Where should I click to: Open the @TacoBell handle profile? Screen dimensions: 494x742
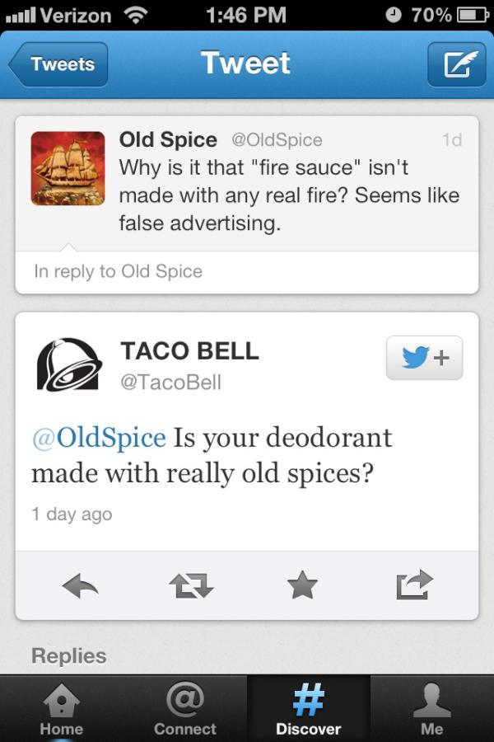tap(170, 383)
